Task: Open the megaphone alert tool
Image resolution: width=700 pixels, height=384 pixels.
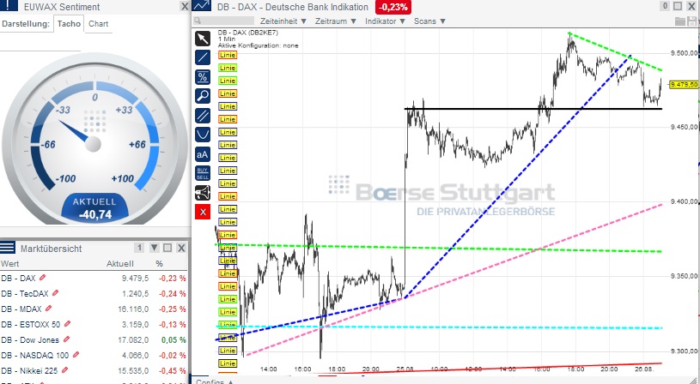Action: coord(203,193)
